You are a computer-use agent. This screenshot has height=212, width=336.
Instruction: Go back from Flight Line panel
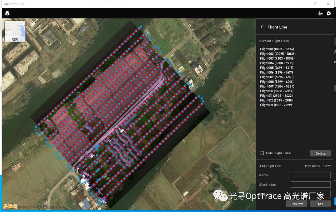click(x=262, y=27)
